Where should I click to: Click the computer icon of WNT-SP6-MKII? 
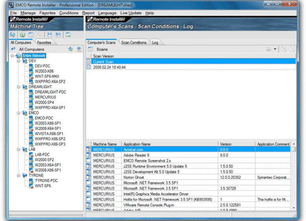[31, 76]
